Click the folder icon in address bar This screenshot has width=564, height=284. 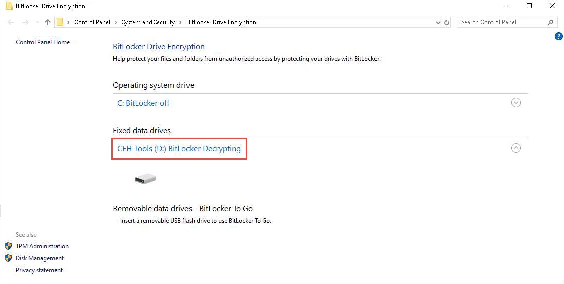point(60,22)
